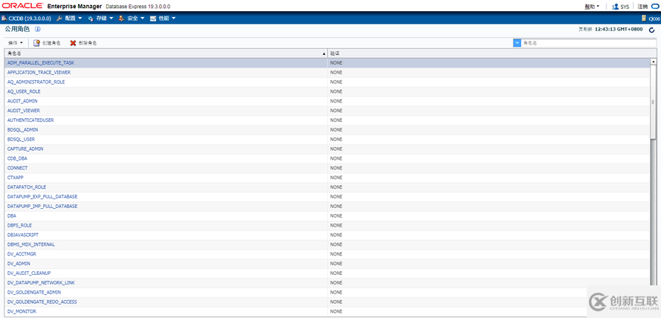The width and height of the screenshot is (661, 318).
Task: Open the 帮助 help menu
Action: point(592,7)
